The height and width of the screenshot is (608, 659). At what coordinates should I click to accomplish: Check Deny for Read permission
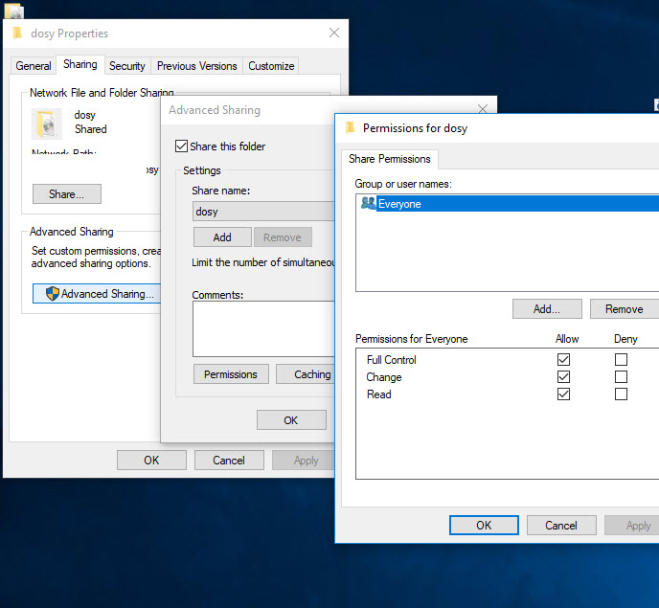pyautogui.click(x=621, y=394)
